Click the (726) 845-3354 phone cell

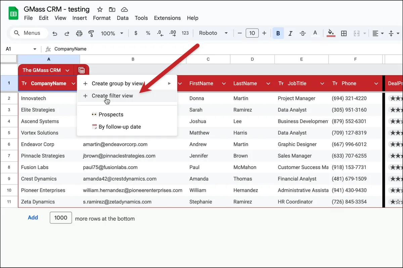(x=355, y=202)
